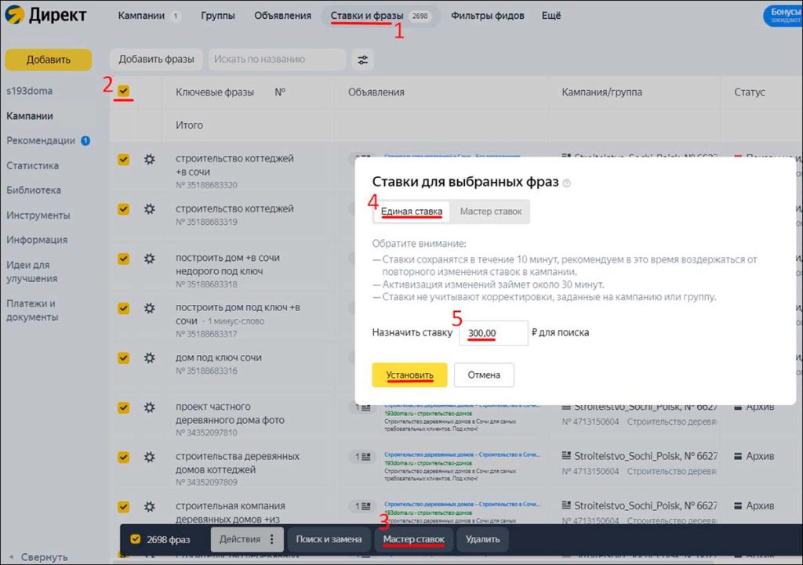803x565 pixels.
Task: Open gear settings for 'проект частного деревянного дома фото'
Action: (149, 407)
